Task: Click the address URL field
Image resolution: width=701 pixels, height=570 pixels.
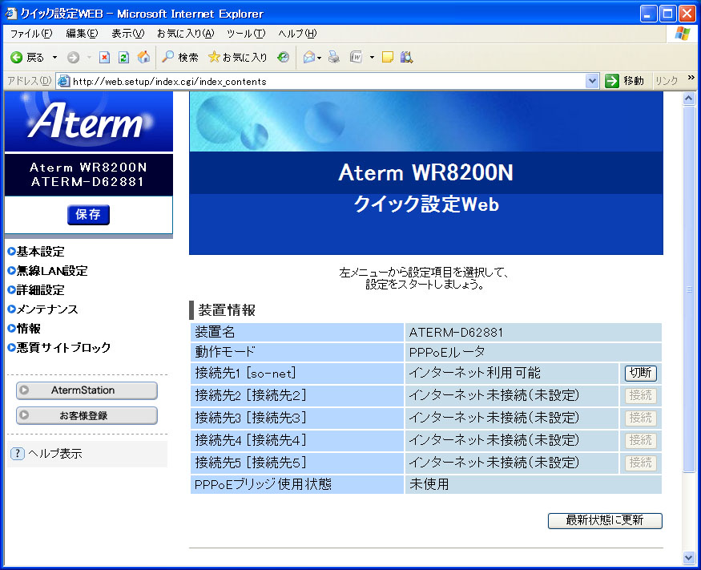Action: tap(322, 81)
